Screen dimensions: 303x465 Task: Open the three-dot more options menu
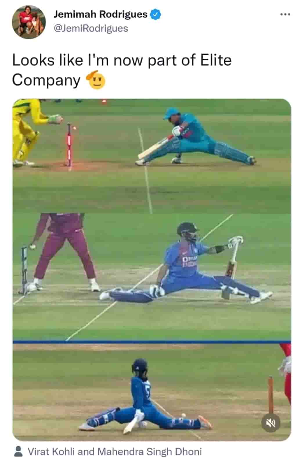pyautogui.click(x=285, y=14)
